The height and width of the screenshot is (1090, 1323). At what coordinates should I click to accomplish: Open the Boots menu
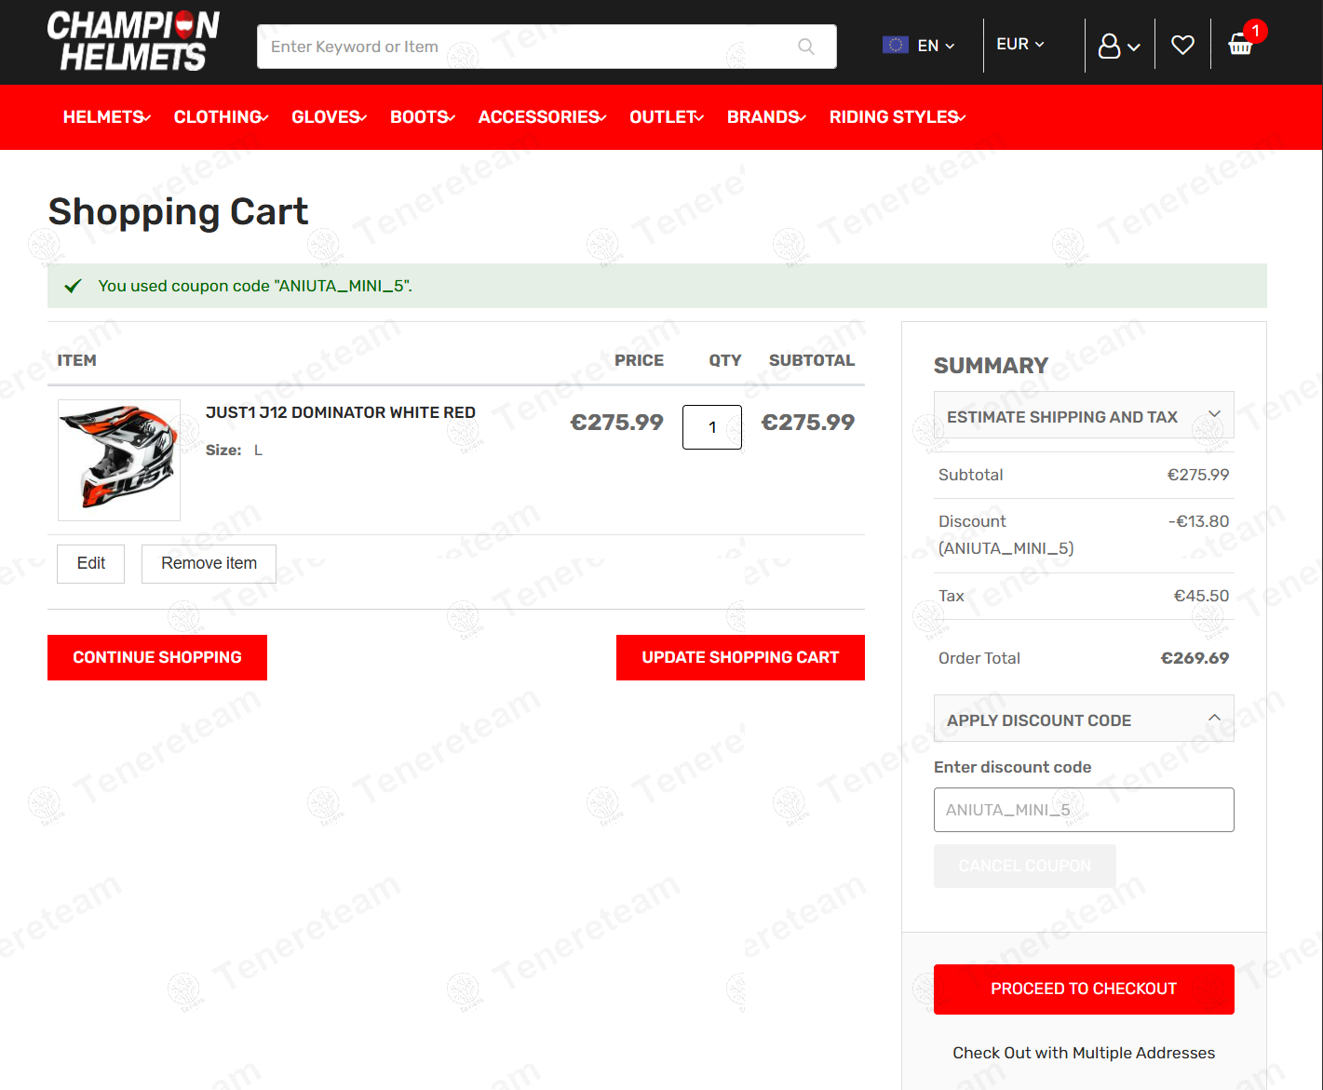(423, 117)
